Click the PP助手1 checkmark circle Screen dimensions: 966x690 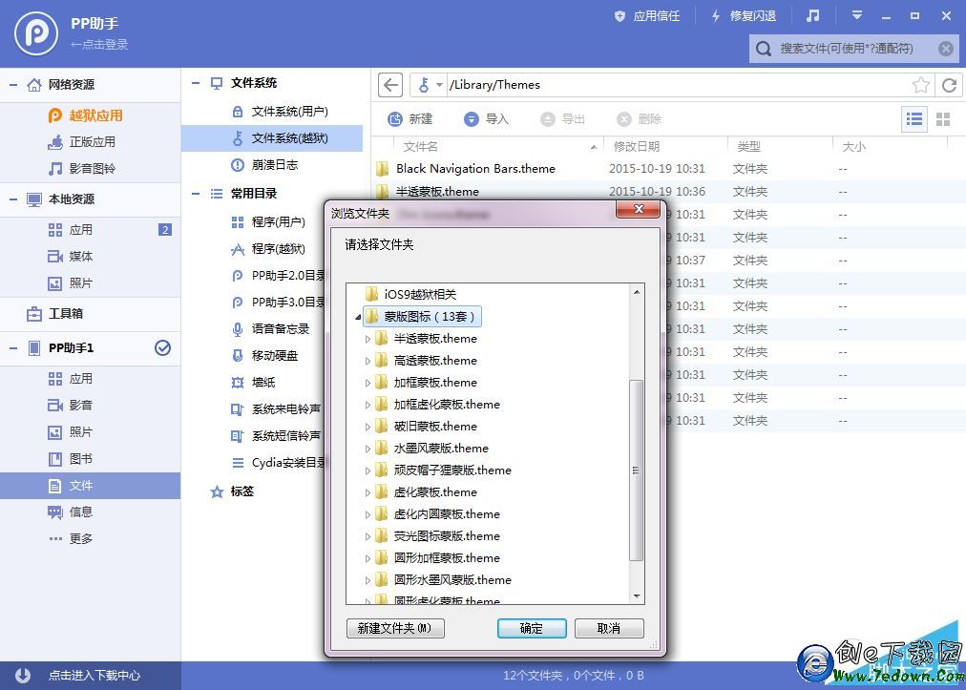pos(162,348)
